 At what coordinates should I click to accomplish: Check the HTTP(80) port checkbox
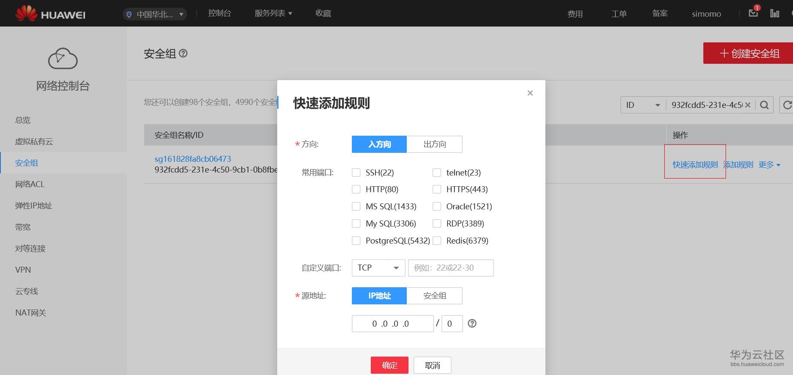[356, 189]
